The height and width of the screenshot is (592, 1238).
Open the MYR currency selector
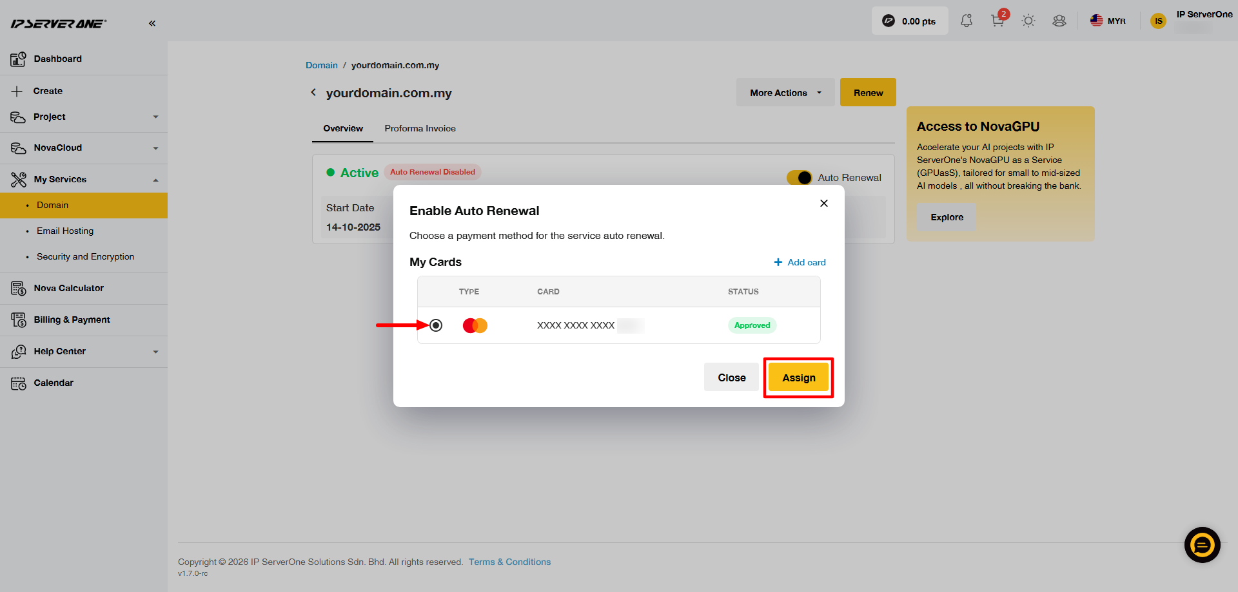pos(1108,21)
